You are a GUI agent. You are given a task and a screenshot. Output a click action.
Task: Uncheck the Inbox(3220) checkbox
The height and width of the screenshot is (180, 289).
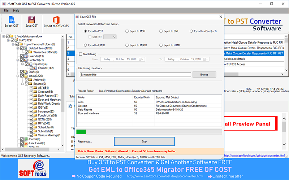click(22, 76)
